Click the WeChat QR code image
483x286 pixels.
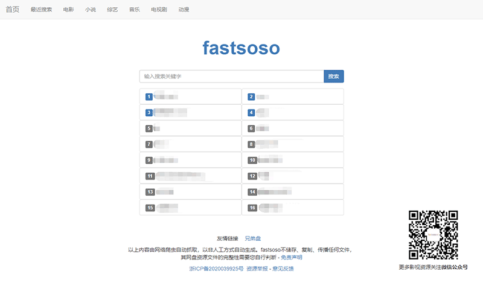(433, 235)
